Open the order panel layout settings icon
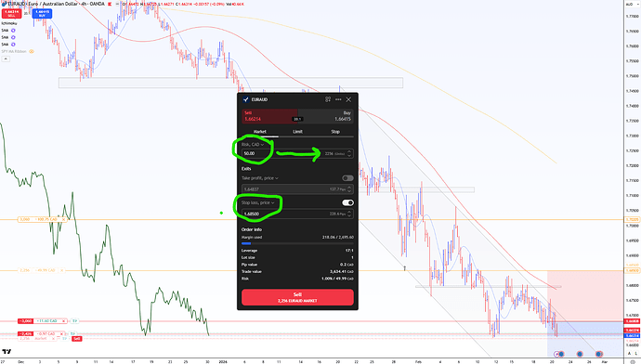Viewport: 641px width, 364px height. (x=328, y=99)
